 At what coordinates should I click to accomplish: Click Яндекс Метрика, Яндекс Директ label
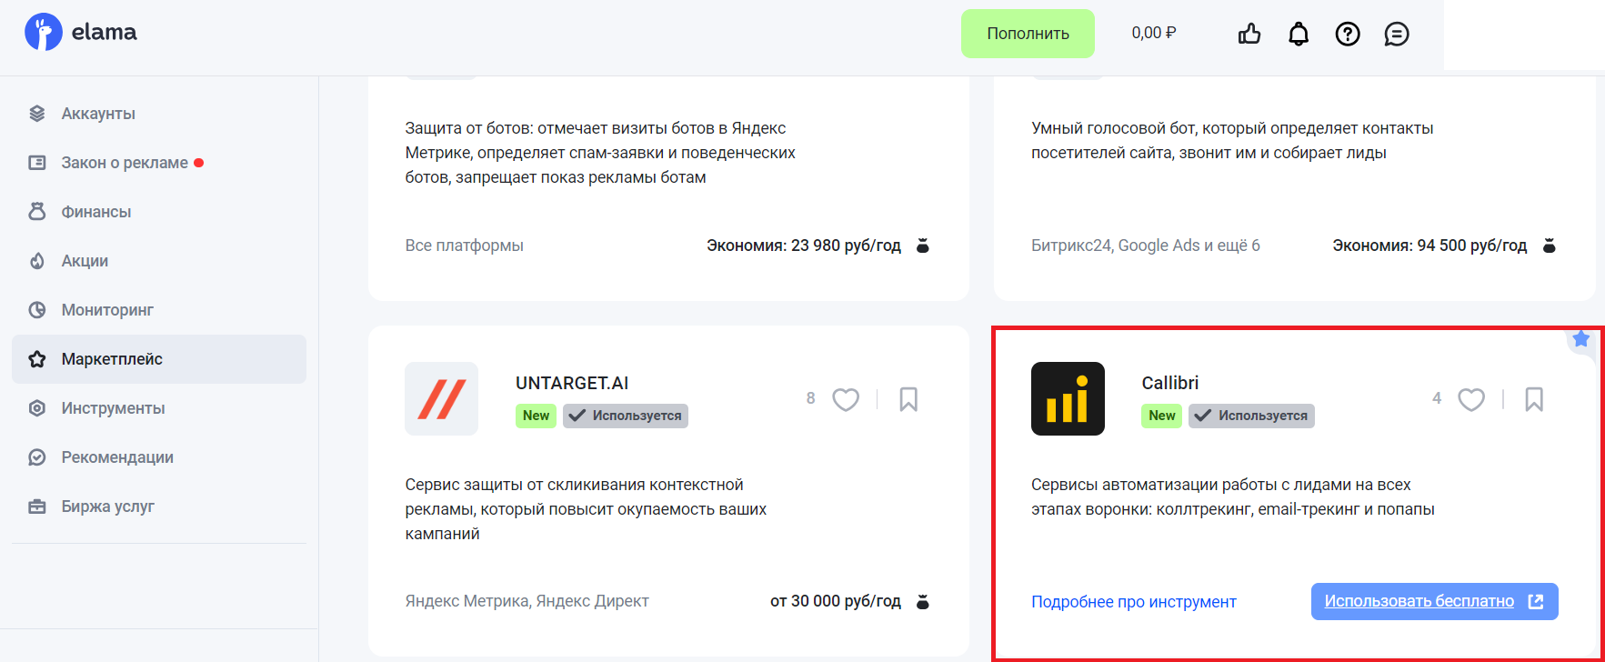tap(527, 601)
